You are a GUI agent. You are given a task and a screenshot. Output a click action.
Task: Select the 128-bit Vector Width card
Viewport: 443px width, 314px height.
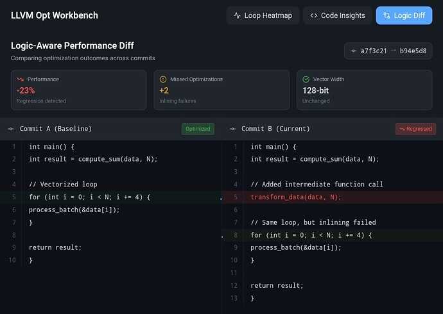click(364, 90)
